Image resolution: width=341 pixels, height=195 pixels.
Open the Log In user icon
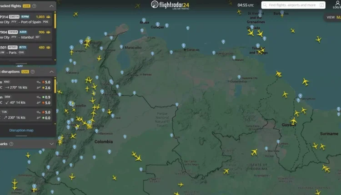336,5
